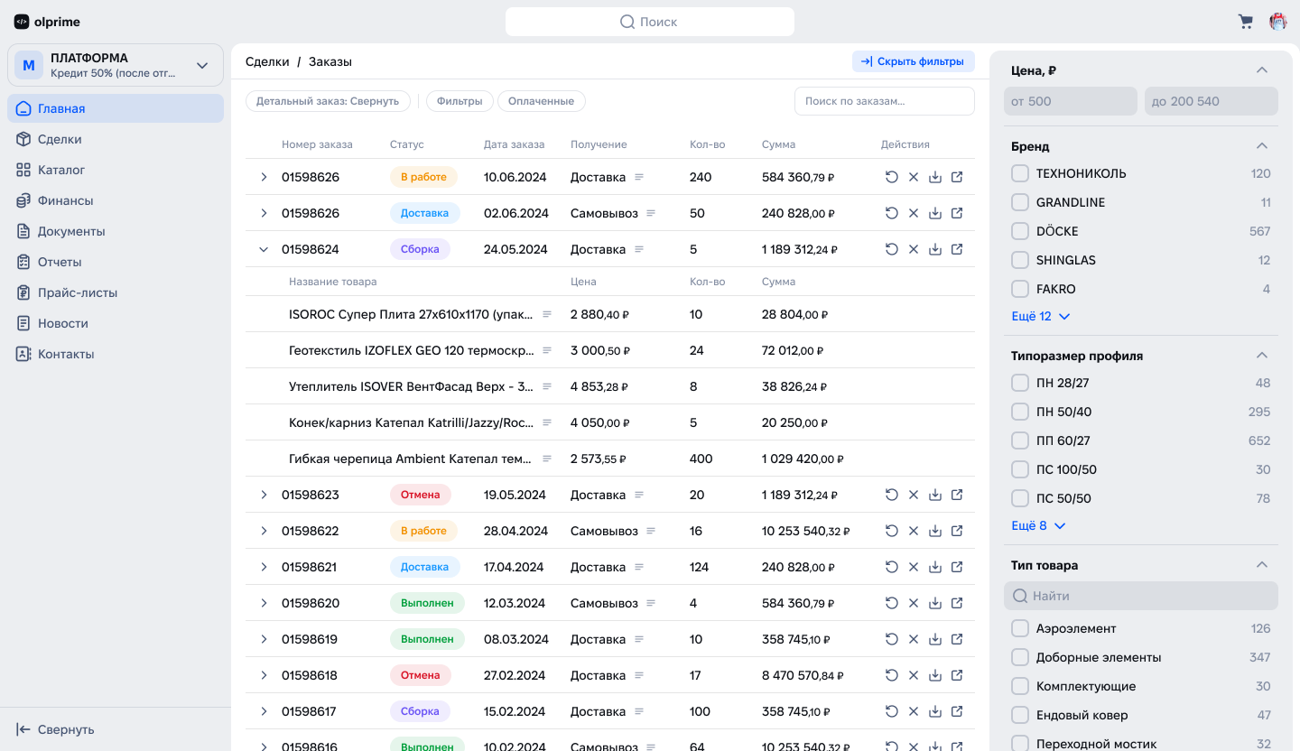Go to Новости from the sidebar
This screenshot has width=1300, height=751.
coord(63,323)
